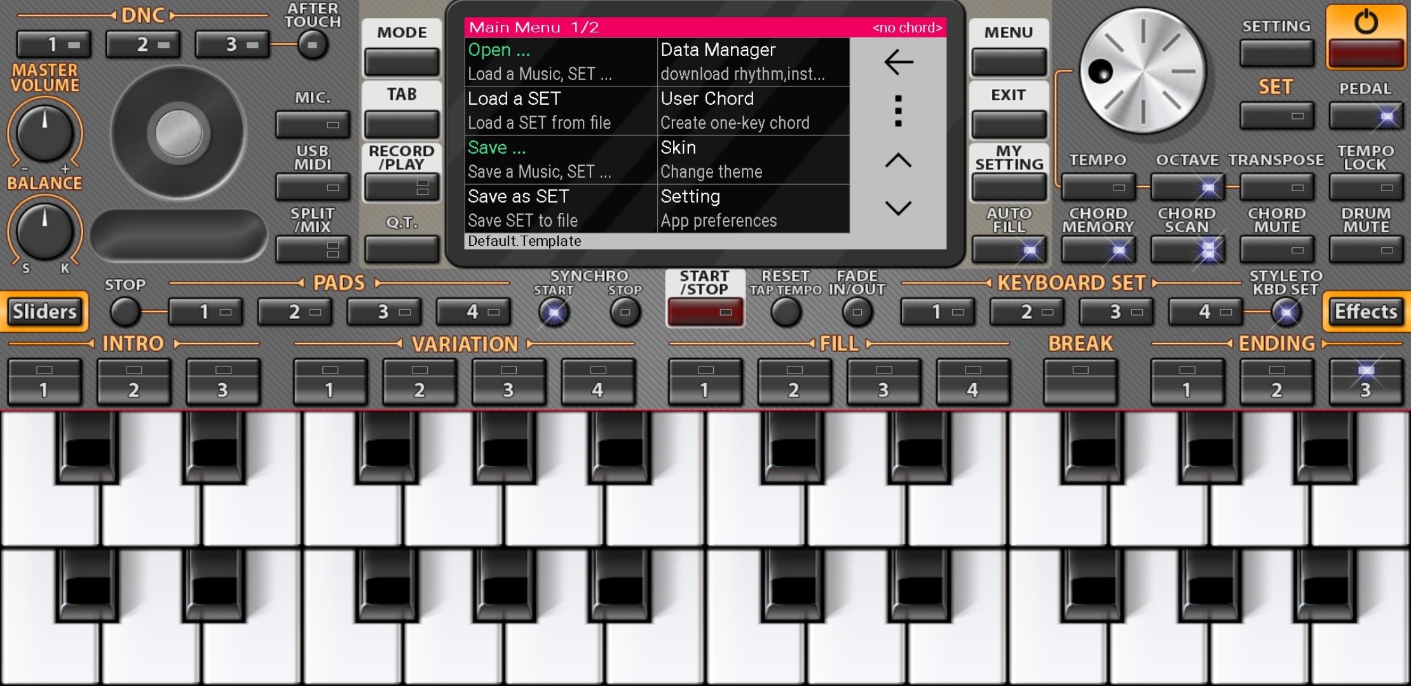Open the Effects panel
Screen dimensions: 1411x686
(x=1365, y=312)
